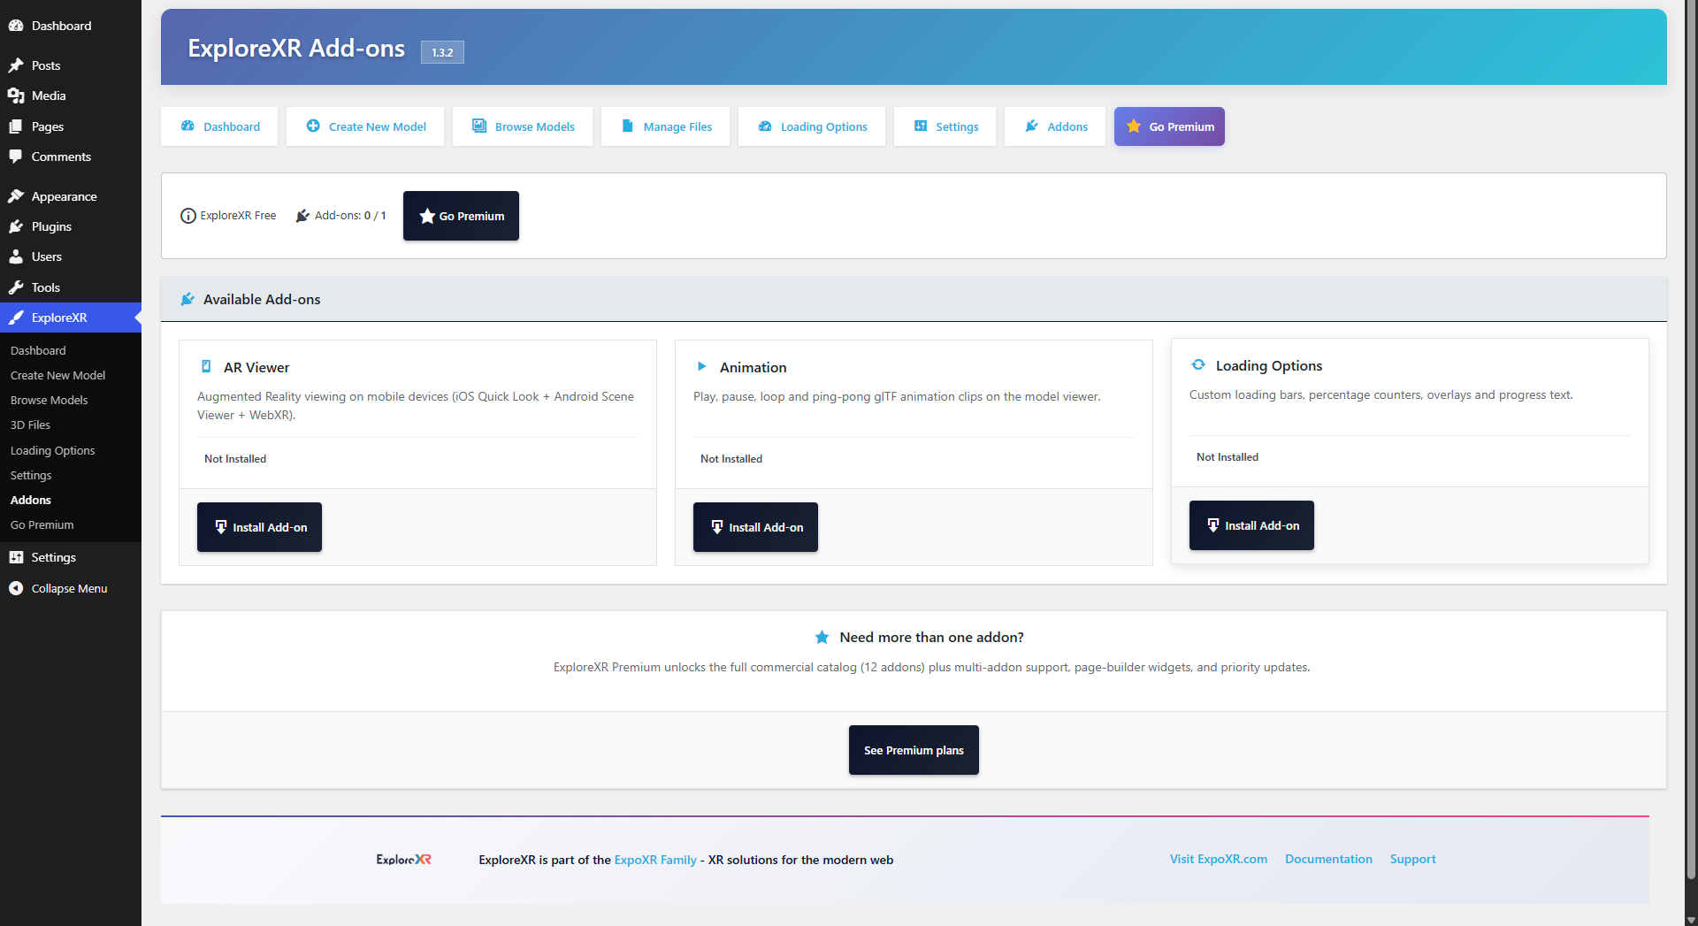Click the plug icon next to Add-ons count
The width and height of the screenshot is (1698, 926).
(302, 216)
